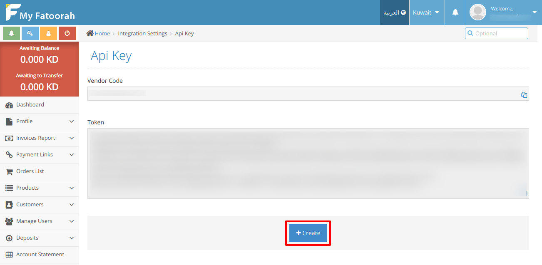
Task: Open Account Statement in sidebar
Action: [39, 255]
